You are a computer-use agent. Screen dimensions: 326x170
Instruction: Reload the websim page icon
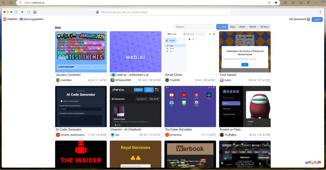pyautogui.click(x=29, y=12)
